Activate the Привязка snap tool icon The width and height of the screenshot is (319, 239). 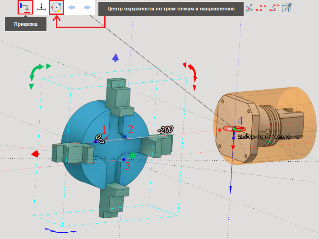(x=26, y=7)
